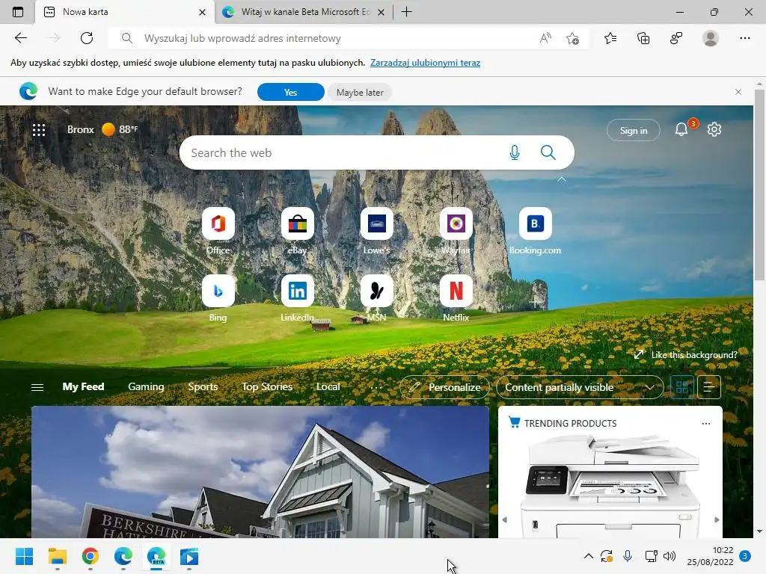Screen dimensions: 766x574
Task: Dismiss the default browser prompt bar
Action: tap(738, 92)
